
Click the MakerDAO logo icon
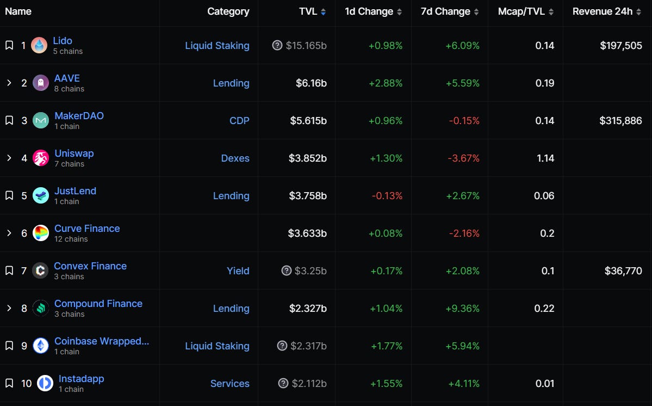41,120
